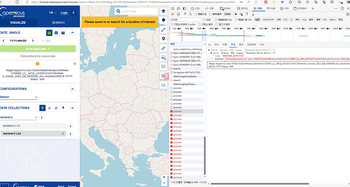The width and height of the screenshot is (350, 187).
Task: Select the Sentinel-2 L1C collection
Action: coord(33,126)
